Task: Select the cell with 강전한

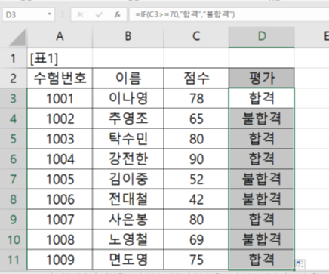Action: tap(128, 159)
